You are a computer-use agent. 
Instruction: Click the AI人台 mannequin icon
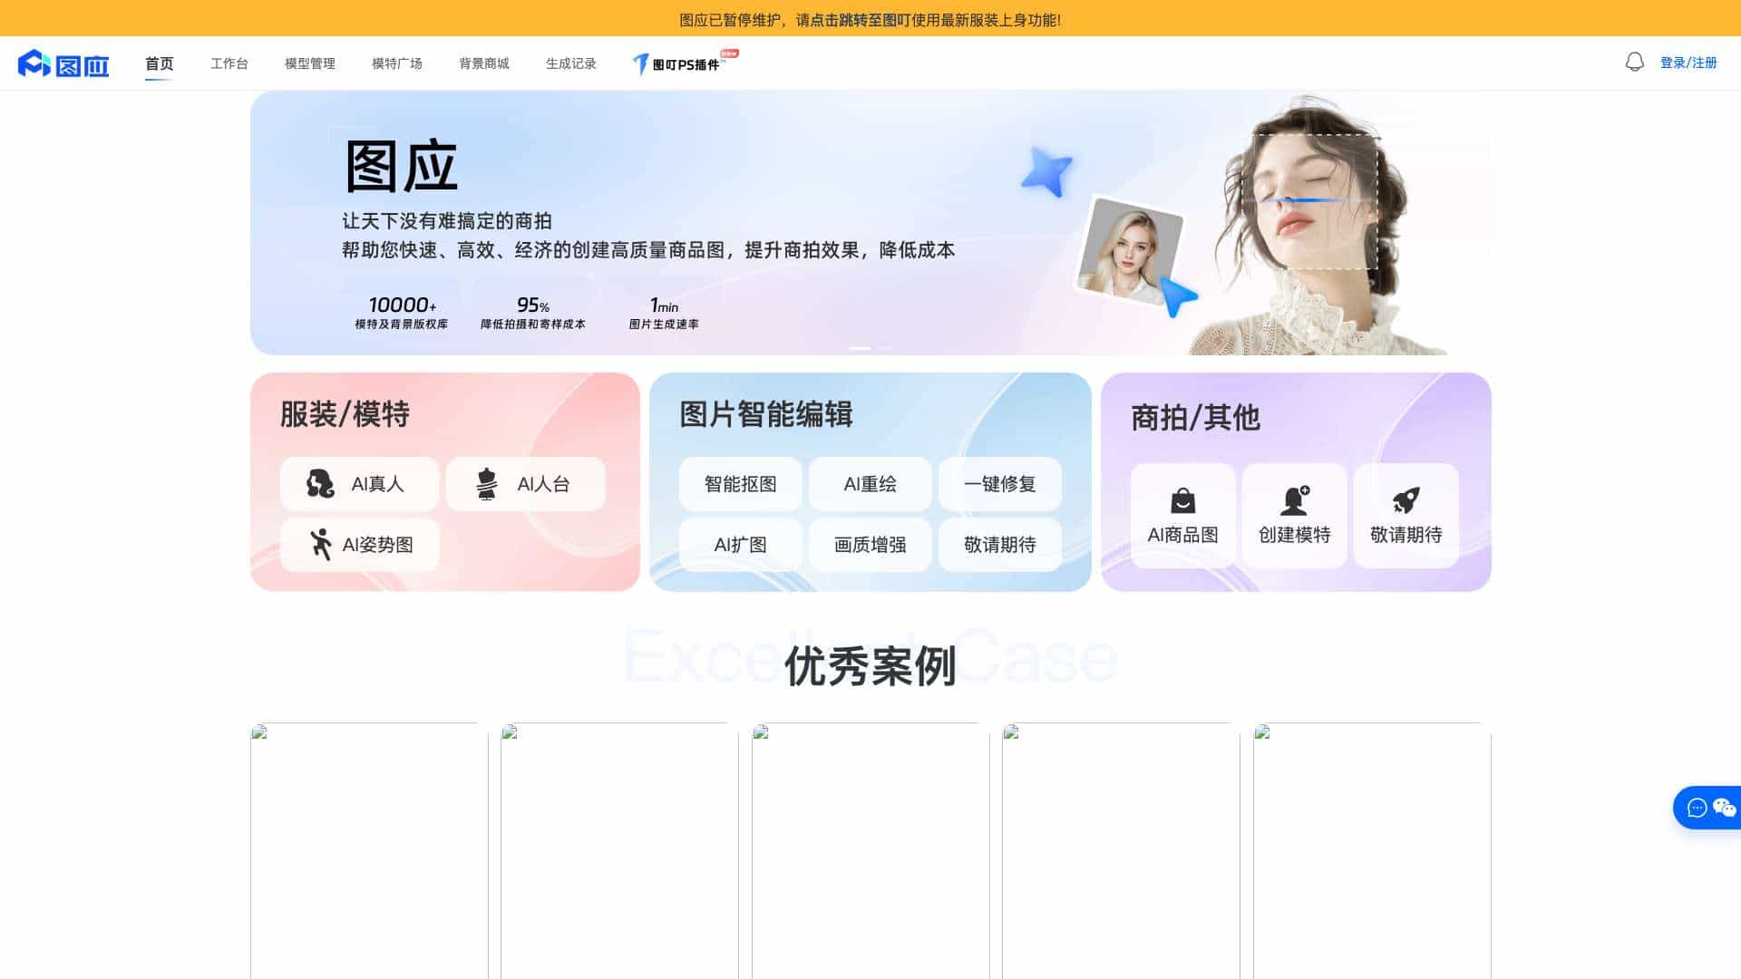[487, 484]
